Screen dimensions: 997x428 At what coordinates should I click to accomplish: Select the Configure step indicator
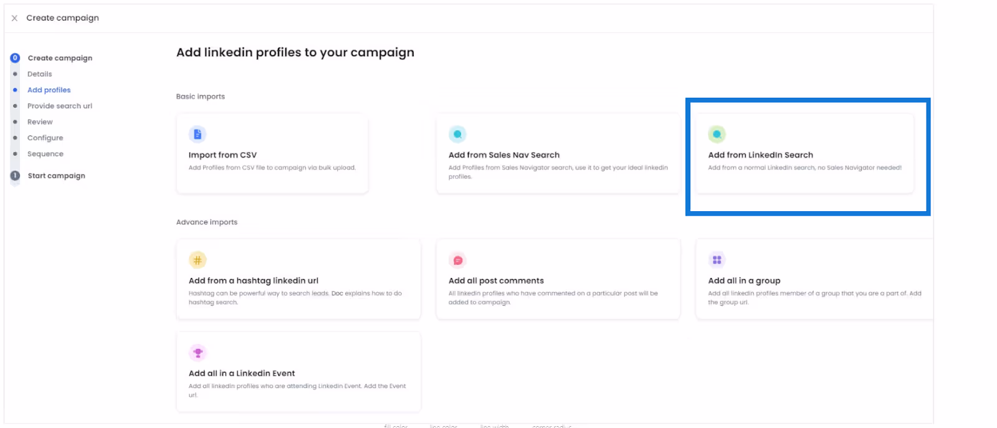pyautogui.click(x=15, y=138)
